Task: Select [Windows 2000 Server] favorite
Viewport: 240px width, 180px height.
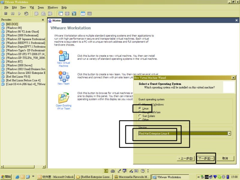Action: 19,65
